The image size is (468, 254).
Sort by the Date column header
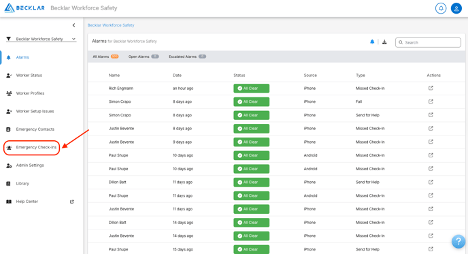pyautogui.click(x=177, y=76)
